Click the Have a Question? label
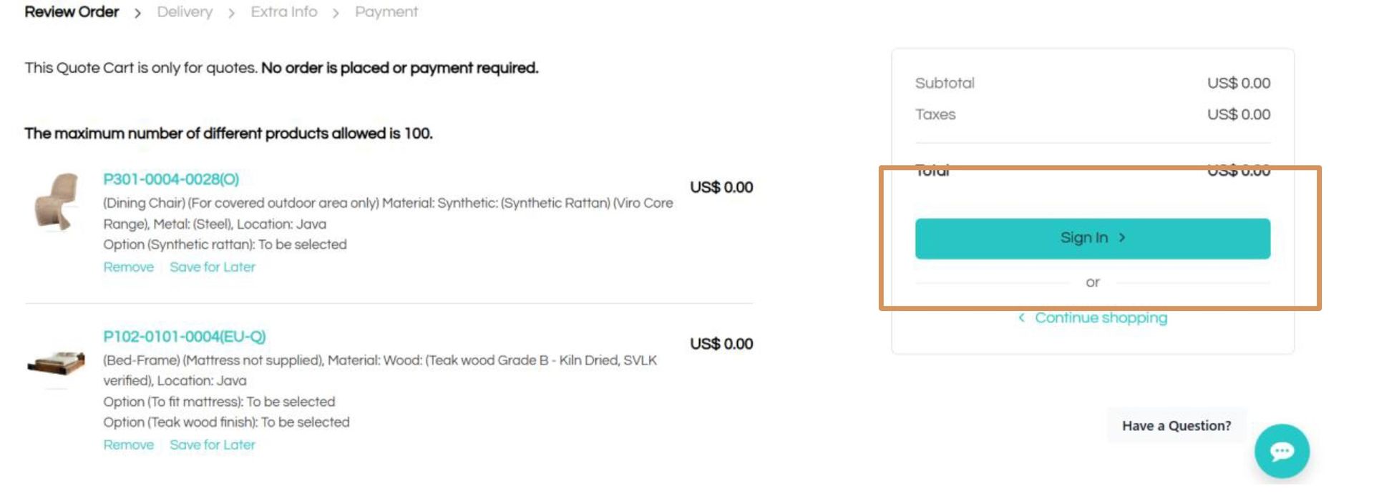The width and height of the screenshot is (1374, 501). 1176,426
